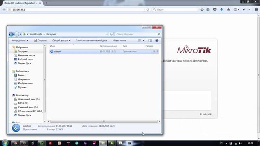Open Недавние места in the sidebar

pyautogui.click(x=24, y=55)
